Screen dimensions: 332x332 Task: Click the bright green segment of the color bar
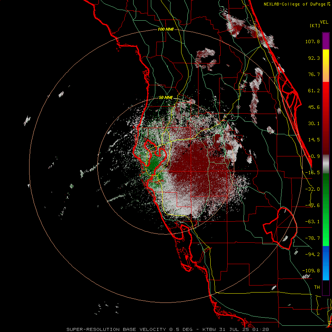point(326,210)
